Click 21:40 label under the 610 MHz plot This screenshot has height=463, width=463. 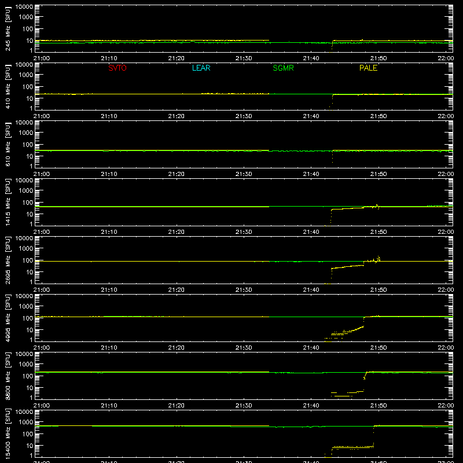[x=311, y=174]
